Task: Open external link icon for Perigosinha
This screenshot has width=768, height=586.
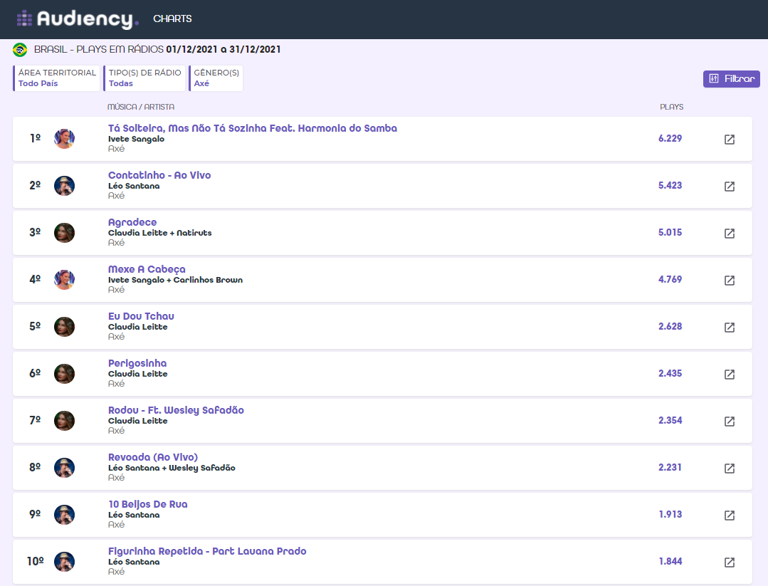Action: (x=730, y=375)
